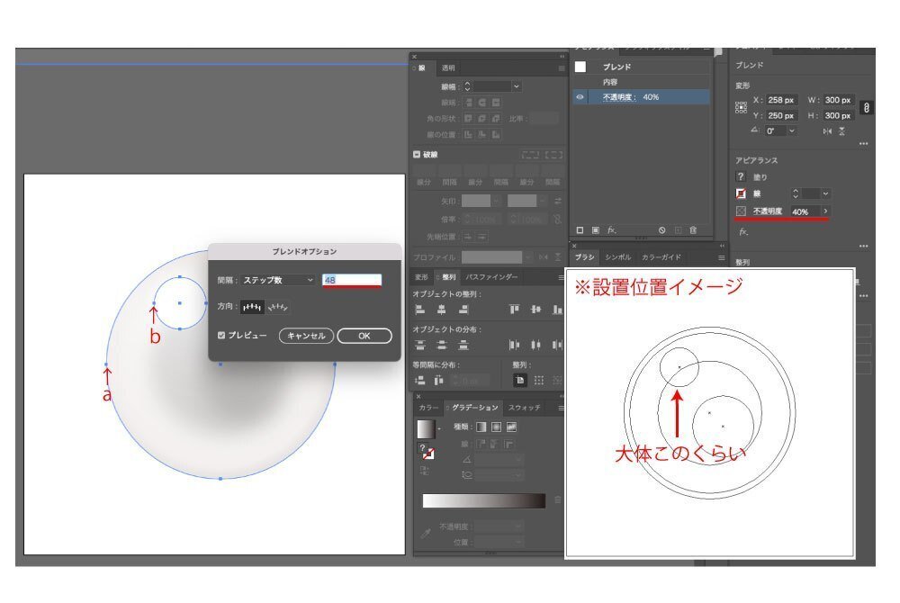Open more options dots in Transform section
Screen dimensions: 900x603
pyautogui.click(x=863, y=143)
